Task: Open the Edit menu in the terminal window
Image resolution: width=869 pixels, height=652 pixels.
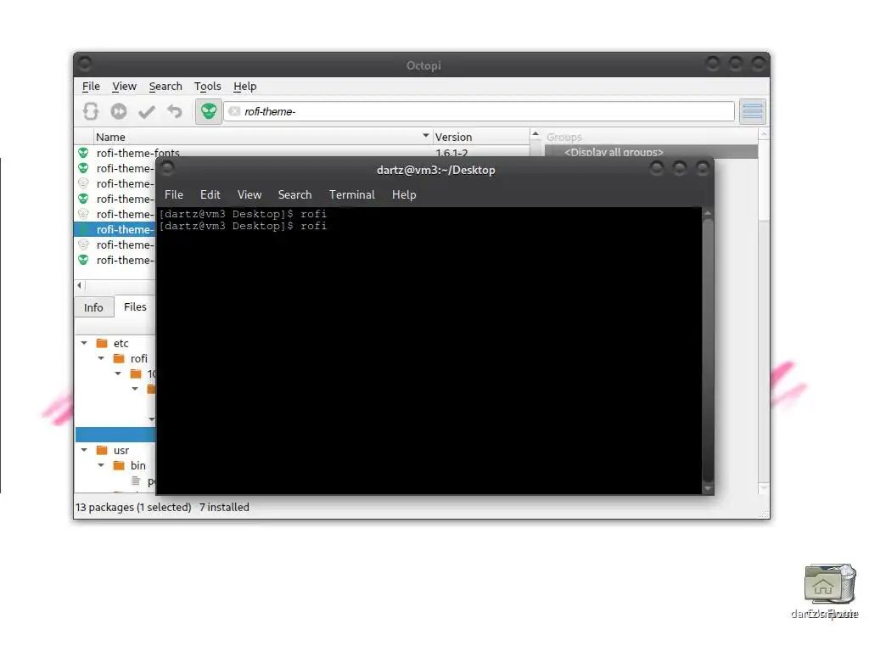Action: (x=210, y=194)
